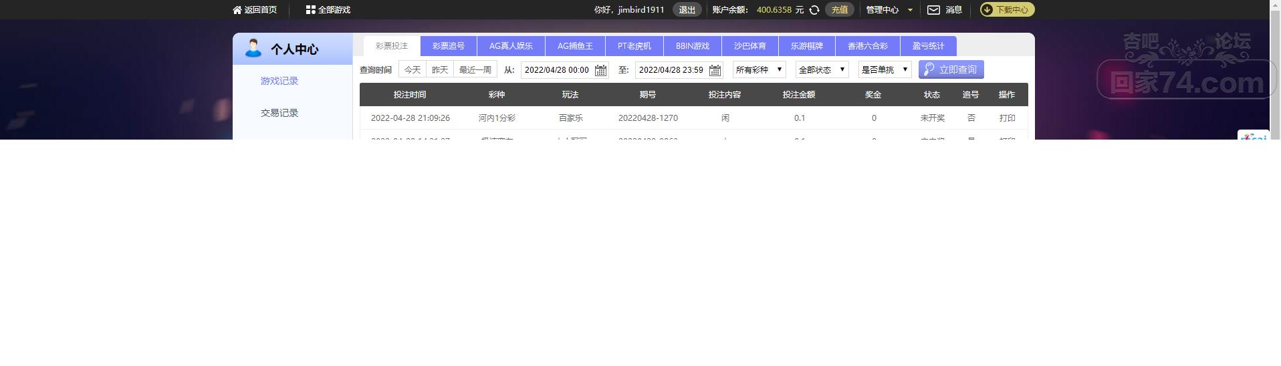
Task: Click the 立即查询 search button
Action: pos(951,69)
